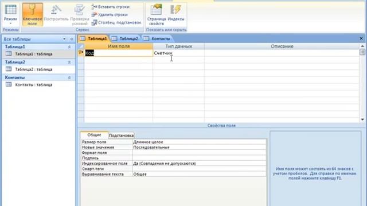Image resolution: width=367 pixels, height=206 pixels.
Task: Open Все таблицы navigation dropdown arrow
Action: 64,39
